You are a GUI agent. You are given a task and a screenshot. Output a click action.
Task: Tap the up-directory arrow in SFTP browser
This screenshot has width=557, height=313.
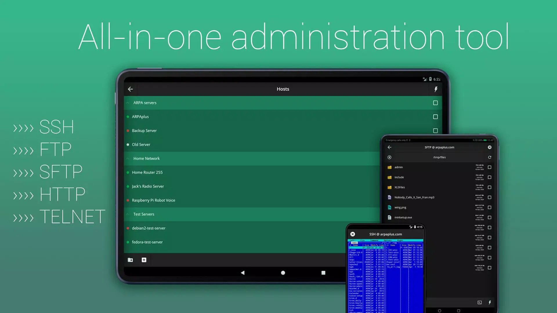click(x=389, y=157)
